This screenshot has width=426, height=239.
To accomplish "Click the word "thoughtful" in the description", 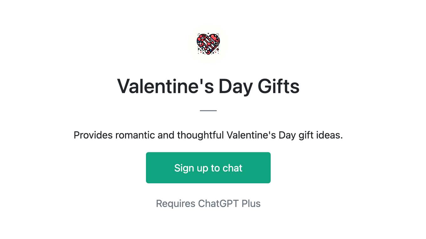I will (x=200, y=135).
